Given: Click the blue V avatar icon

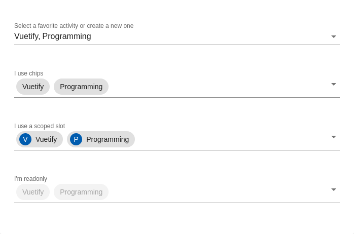Looking at the screenshot, I should (x=25, y=139).
